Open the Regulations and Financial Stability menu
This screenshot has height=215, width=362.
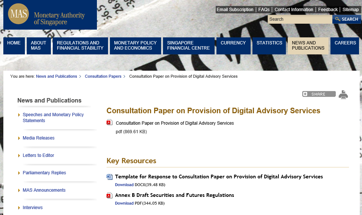[x=80, y=46]
